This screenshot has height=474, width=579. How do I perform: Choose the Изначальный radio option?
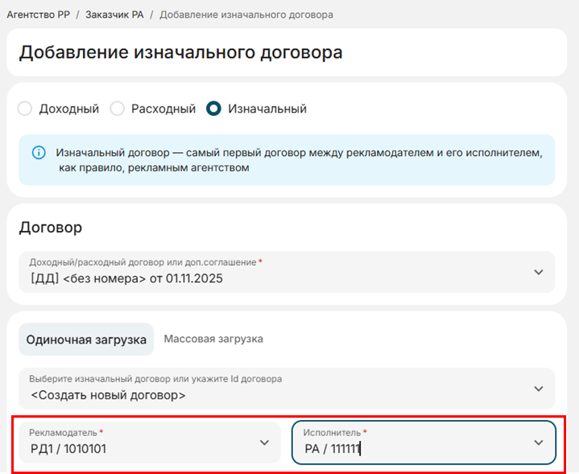[213, 109]
